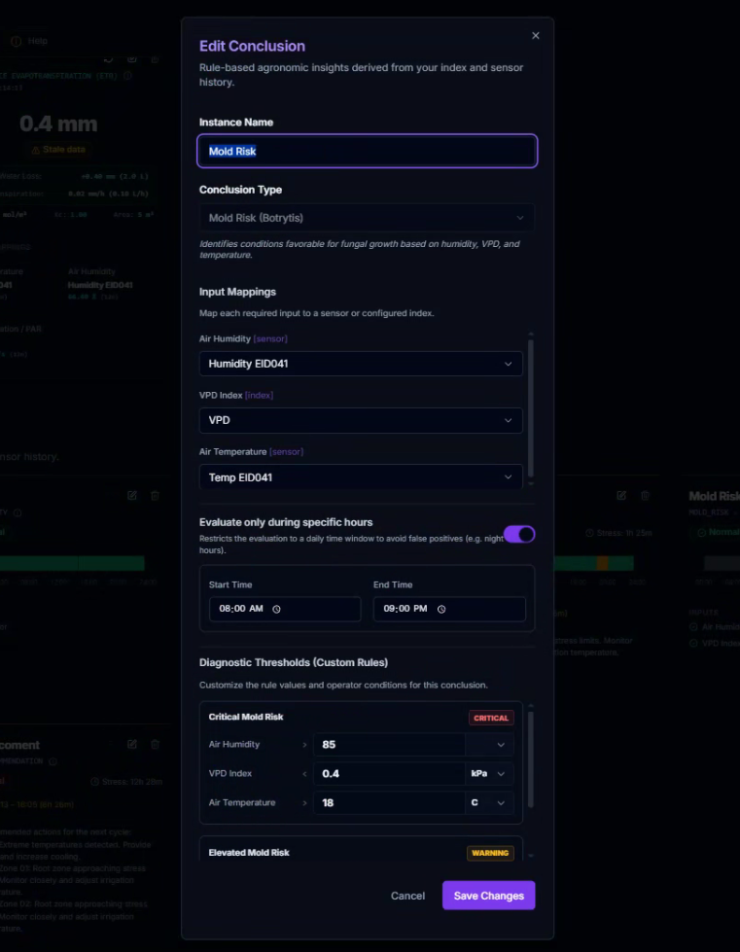
Task: Click the Elevated Mold Risk rule header
Action: click(x=249, y=853)
